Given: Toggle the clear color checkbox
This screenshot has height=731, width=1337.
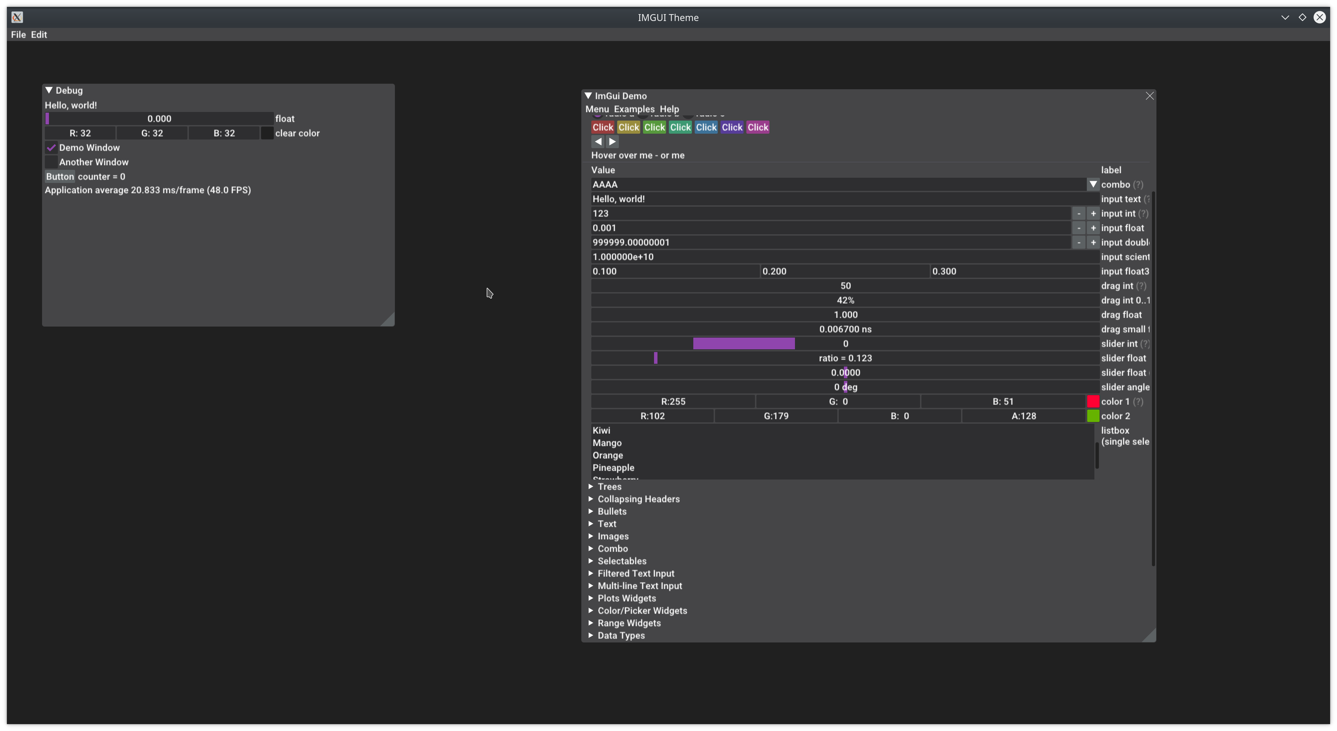Looking at the screenshot, I should click(267, 133).
